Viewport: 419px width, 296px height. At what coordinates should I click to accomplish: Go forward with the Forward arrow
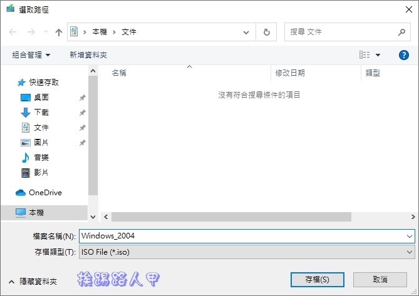31,32
